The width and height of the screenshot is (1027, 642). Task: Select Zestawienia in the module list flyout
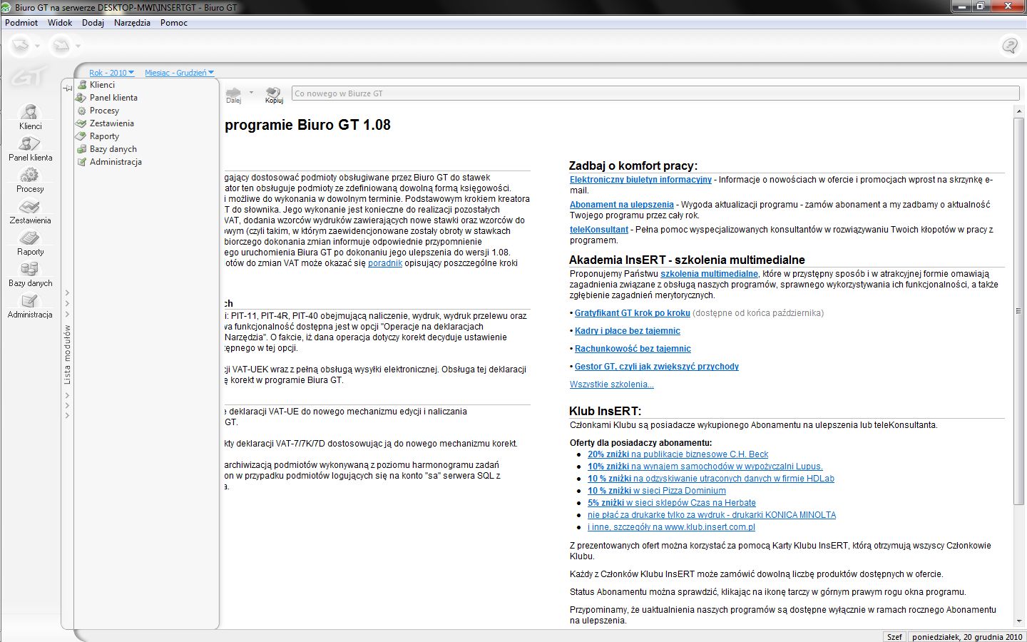point(111,123)
